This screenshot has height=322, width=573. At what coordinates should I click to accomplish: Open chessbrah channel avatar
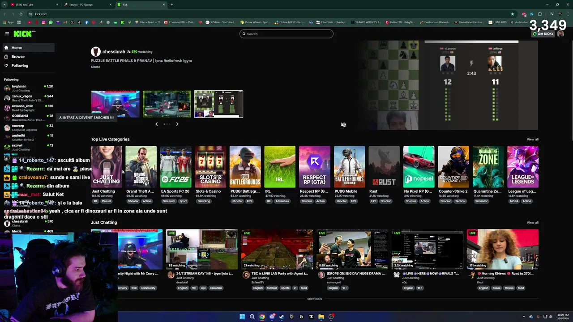pyautogui.click(x=95, y=52)
